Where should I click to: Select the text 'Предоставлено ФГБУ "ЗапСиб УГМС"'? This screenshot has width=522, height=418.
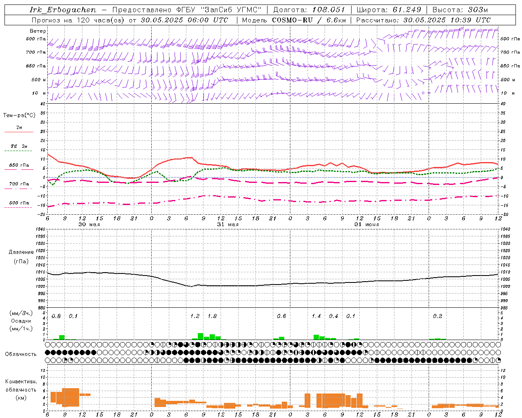click(x=186, y=10)
